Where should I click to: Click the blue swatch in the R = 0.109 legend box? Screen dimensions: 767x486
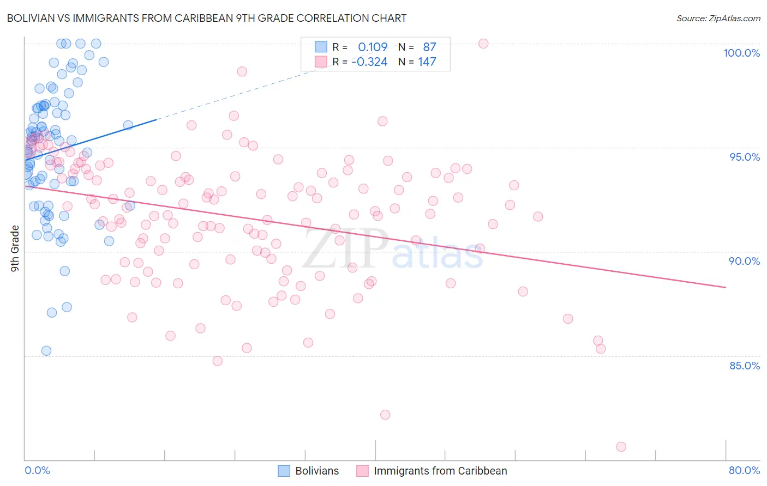[321, 47]
